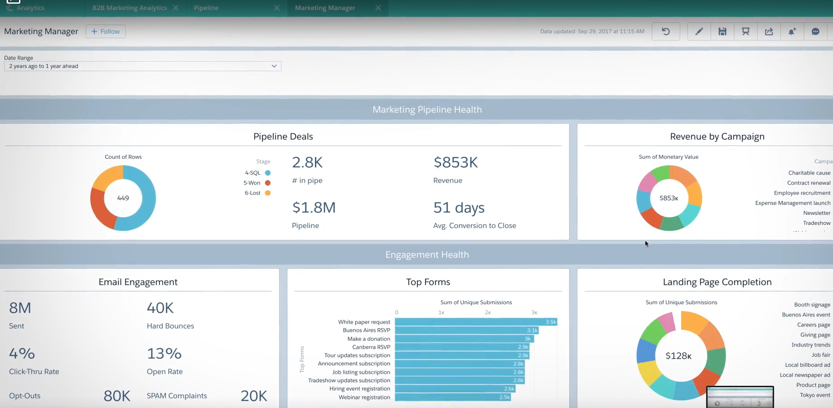Toggle the 6-Lost stage legend item

tap(257, 193)
